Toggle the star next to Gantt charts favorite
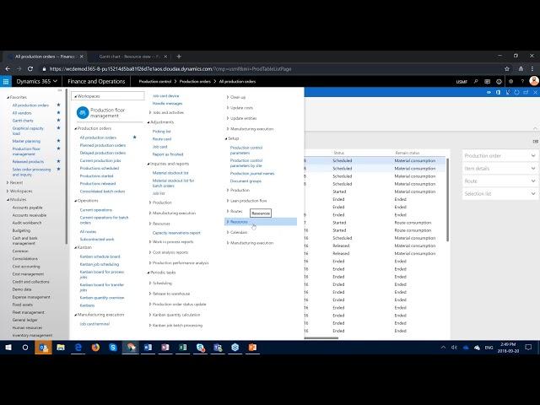Image resolution: width=540 pixels, height=405 pixels. tap(58, 120)
